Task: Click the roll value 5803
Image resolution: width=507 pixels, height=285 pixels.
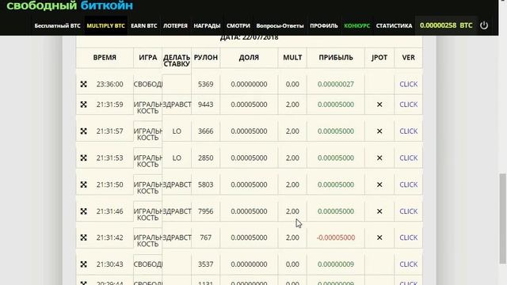Action: pyautogui.click(x=206, y=184)
